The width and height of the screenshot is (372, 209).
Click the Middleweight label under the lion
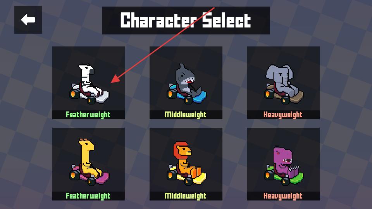coord(186,196)
